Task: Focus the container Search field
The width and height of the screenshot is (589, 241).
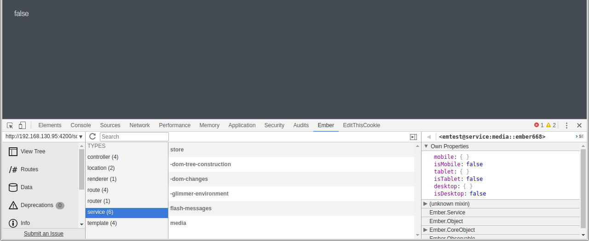Action: [134, 137]
